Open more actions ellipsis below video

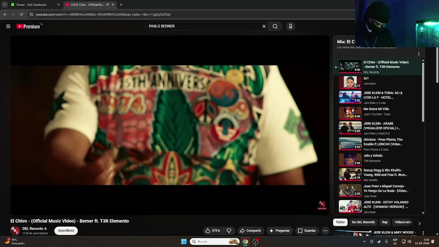(325, 231)
